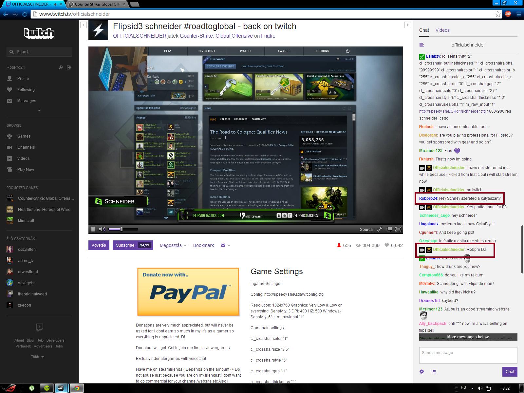Click the sidebar Search field
The width and height of the screenshot is (524, 393).
point(39,52)
